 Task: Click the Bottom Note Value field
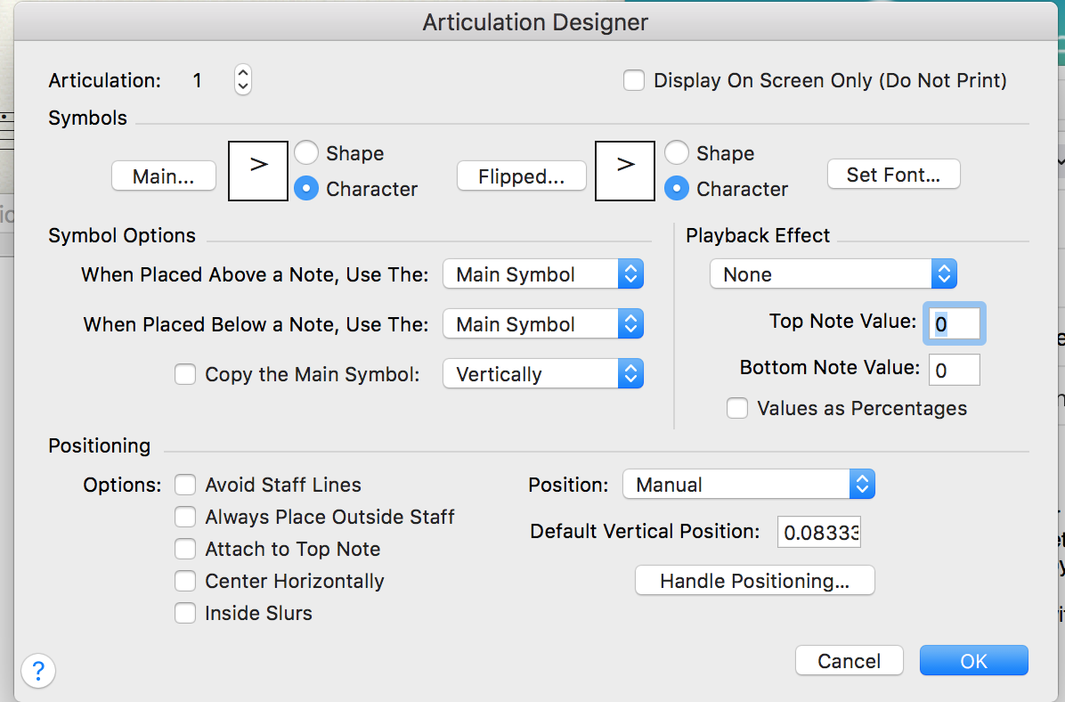click(x=954, y=370)
